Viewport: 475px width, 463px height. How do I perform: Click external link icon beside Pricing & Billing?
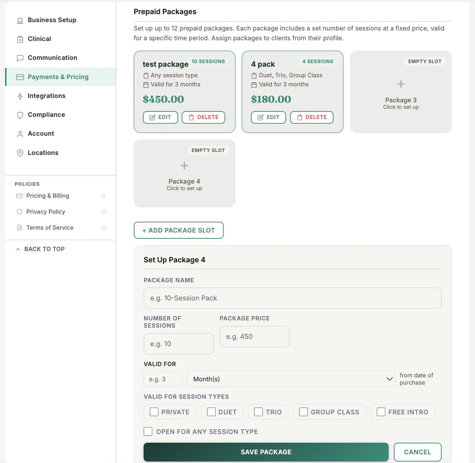[104, 196]
